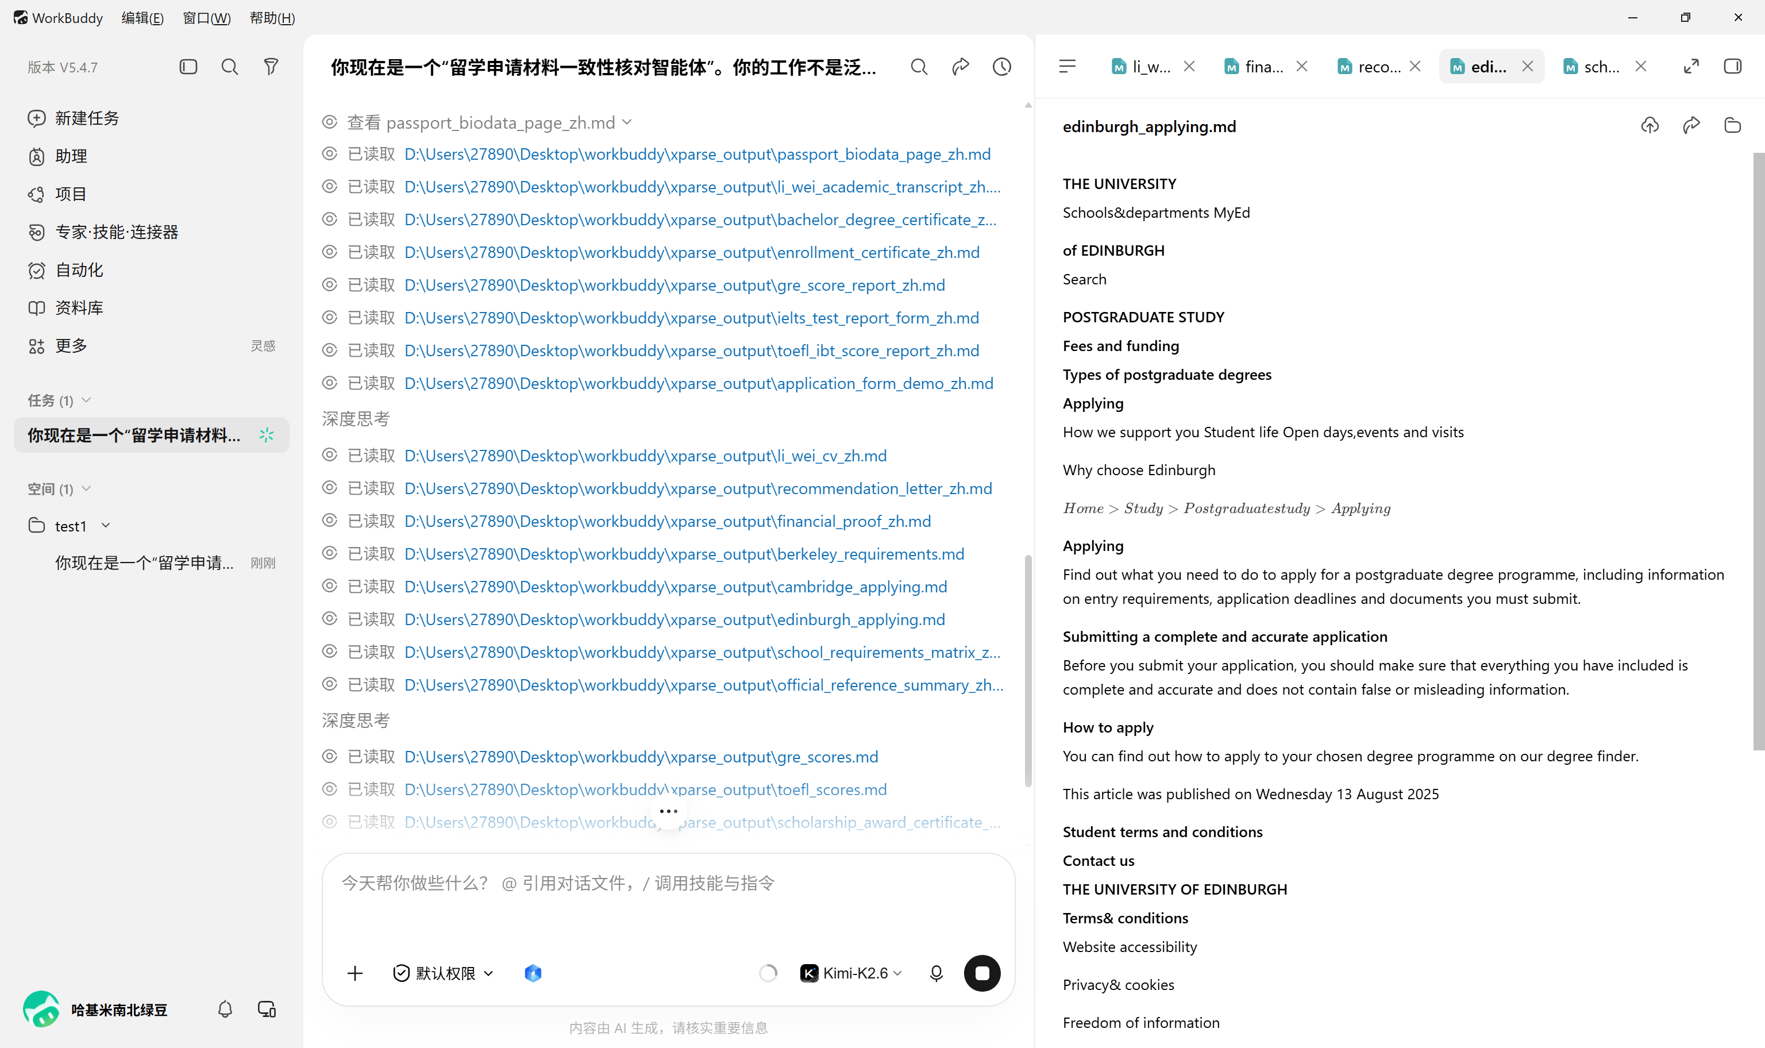Close the li_w... file tab
Screen dimensions: 1765x1048
1190,67
